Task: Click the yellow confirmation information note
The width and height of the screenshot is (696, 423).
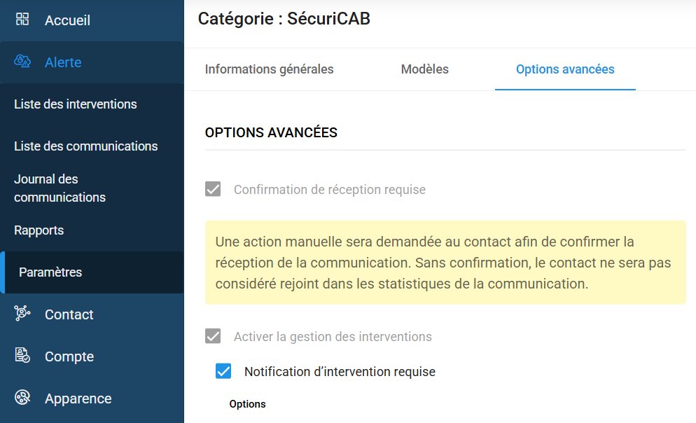Action: pyautogui.click(x=445, y=263)
